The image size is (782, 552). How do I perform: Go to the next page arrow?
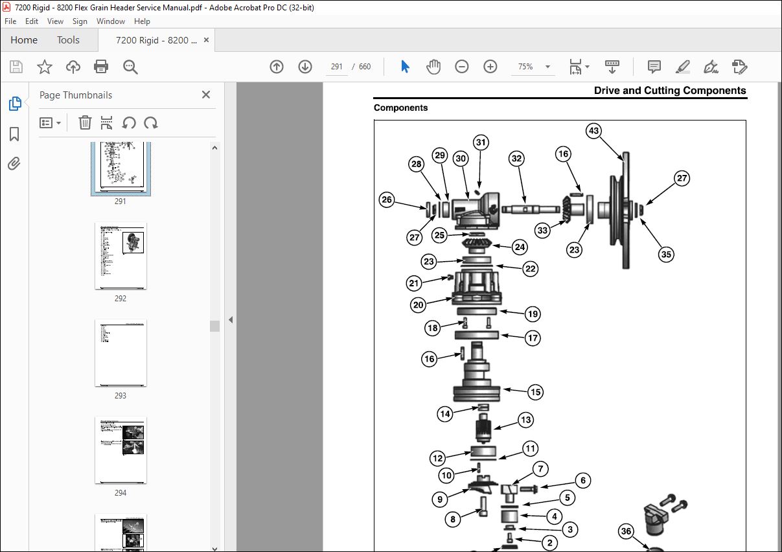pos(305,67)
